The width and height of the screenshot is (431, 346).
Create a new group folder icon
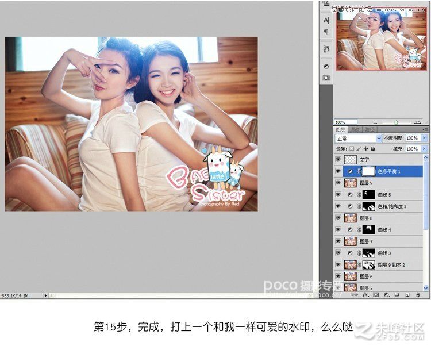pyautogui.click(x=397, y=295)
